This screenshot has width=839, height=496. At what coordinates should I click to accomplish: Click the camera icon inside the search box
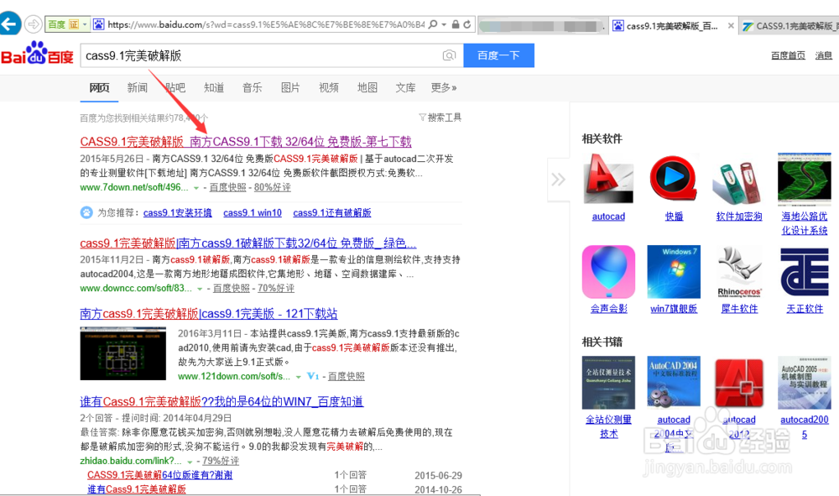[449, 55]
